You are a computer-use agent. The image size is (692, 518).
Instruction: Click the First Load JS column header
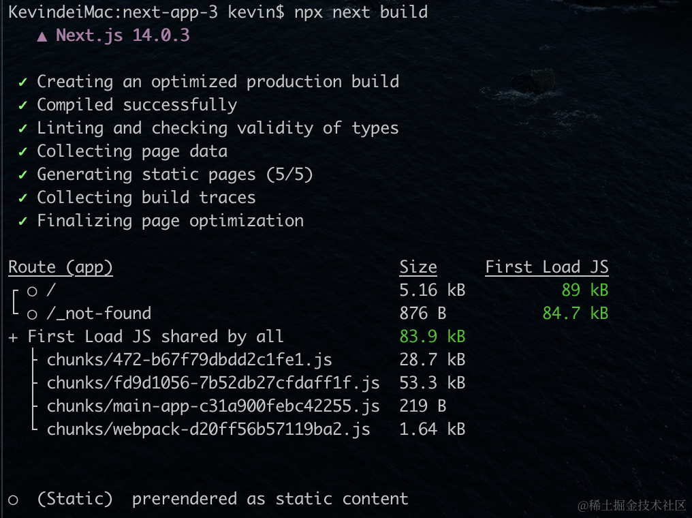pos(547,267)
